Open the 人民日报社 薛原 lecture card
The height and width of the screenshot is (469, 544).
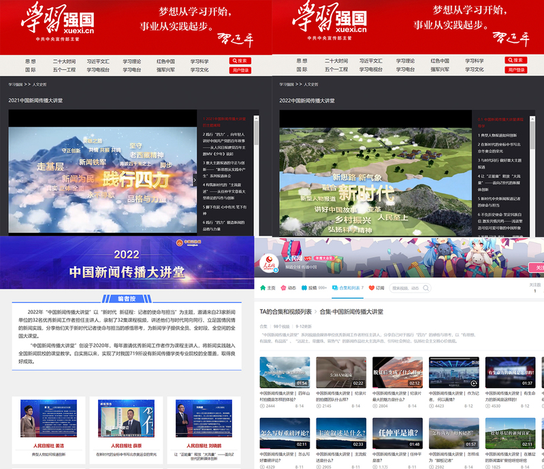(x=126, y=430)
